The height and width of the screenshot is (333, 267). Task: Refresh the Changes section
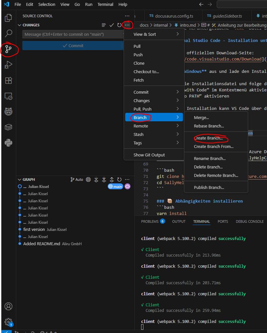click(x=119, y=25)
